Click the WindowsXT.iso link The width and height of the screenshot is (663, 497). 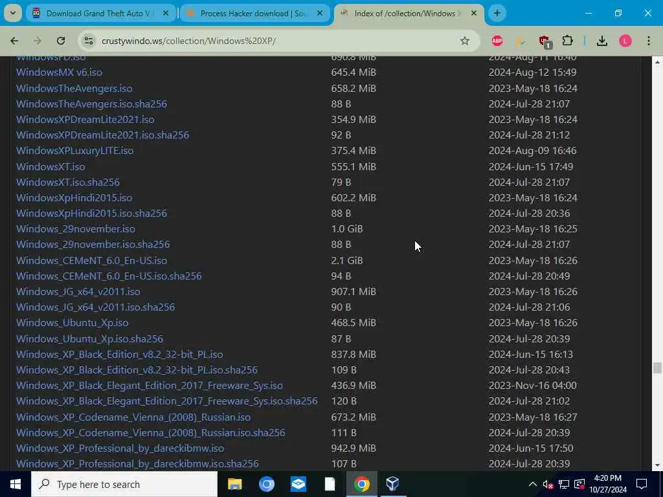coord(51,166)
